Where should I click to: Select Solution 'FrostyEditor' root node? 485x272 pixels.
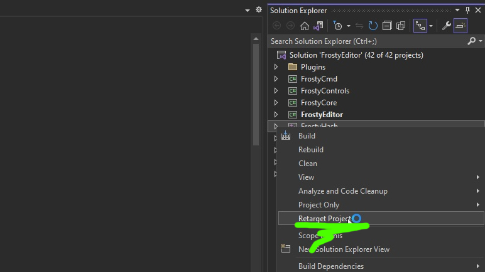tap(356, 55)
